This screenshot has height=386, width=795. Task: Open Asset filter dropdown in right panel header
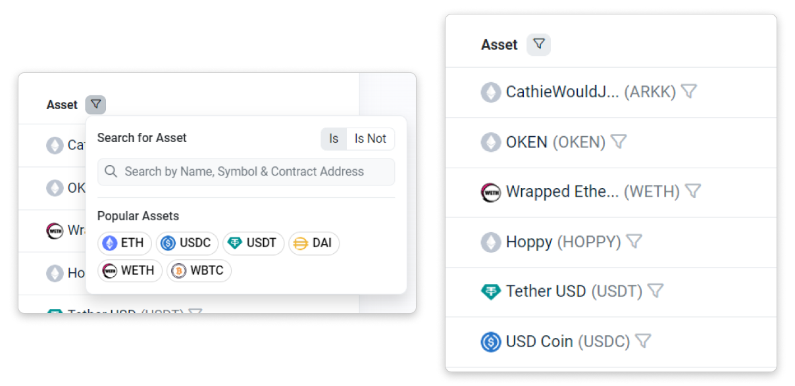538,45
